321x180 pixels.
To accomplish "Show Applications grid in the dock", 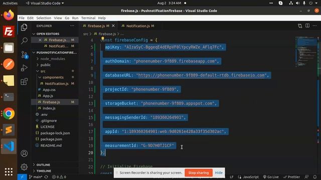I will coord(9,172).
